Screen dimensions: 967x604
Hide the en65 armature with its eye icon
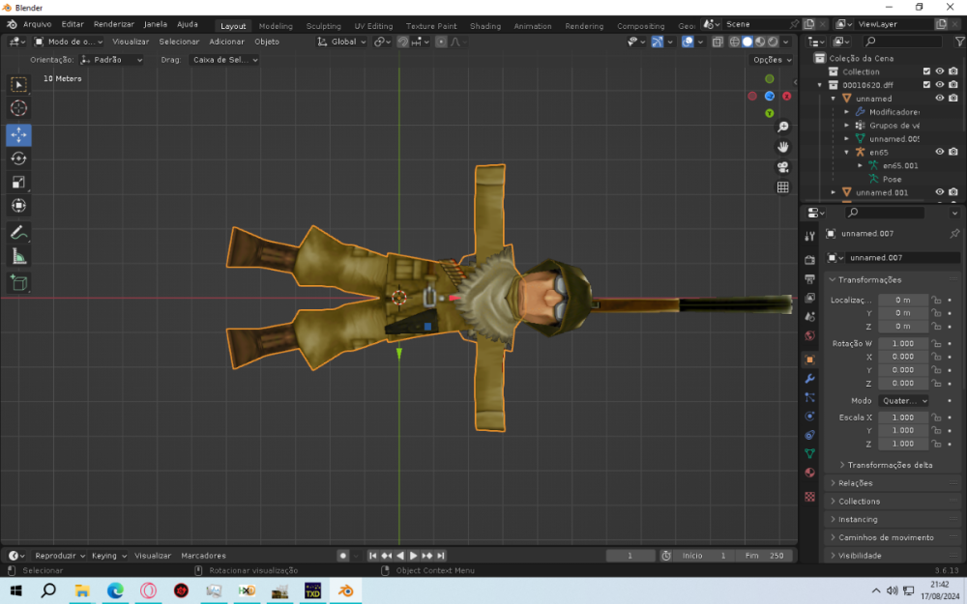(x=939, y=152)
